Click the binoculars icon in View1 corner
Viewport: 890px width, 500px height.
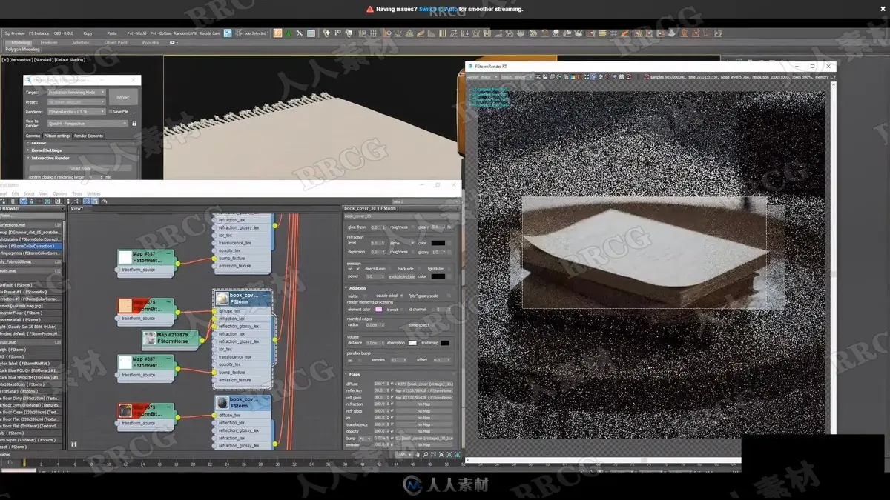74,444
